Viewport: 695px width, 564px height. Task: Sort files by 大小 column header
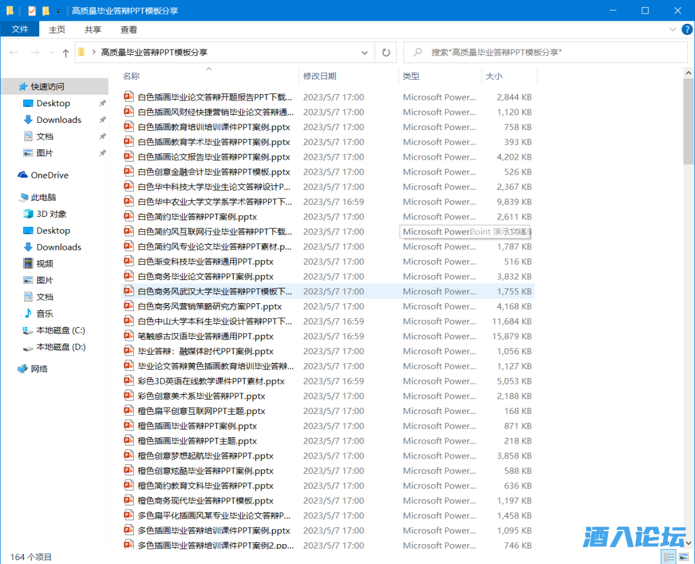pos(494,76)
